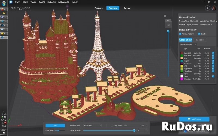This screenshot has height=136, width=218.
Task: Open the notification bell in the tray
Action: click(4, 133)
